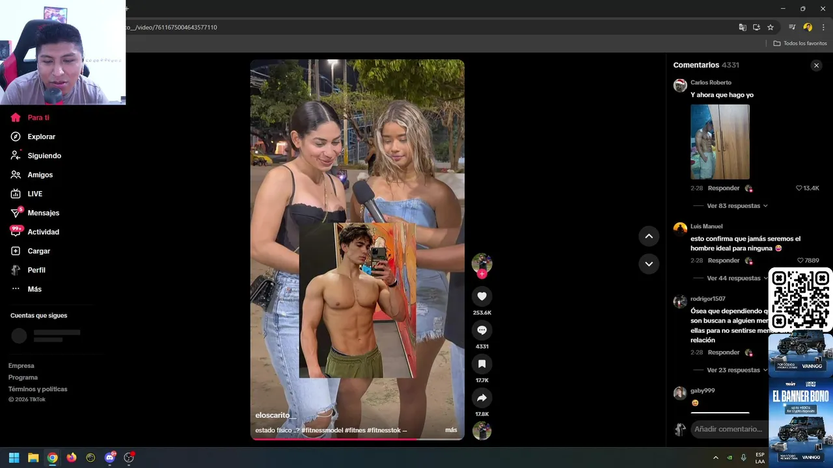
Task: Seek using the video progress bar
Action: pos(357,439)
